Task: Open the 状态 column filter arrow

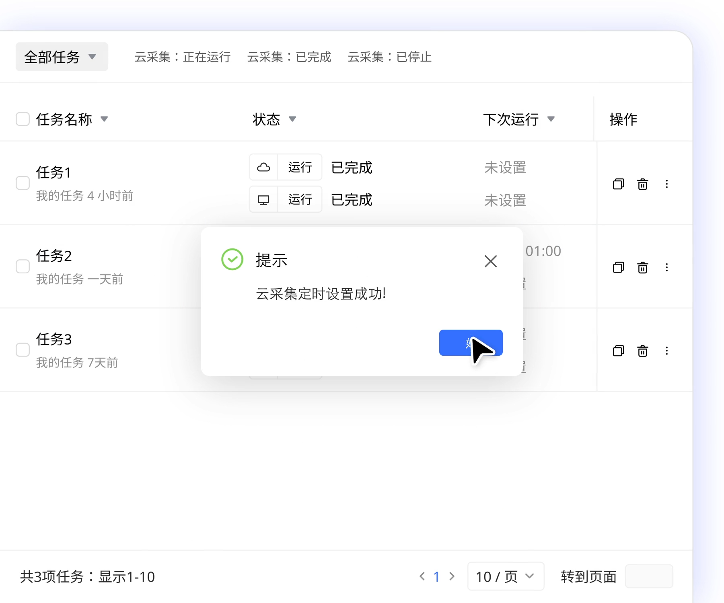Action: pyautogui.click(x=292, y=119)
